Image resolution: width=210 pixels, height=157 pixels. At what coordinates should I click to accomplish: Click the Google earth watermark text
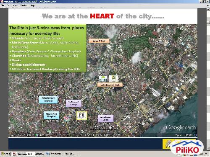click(181, 128)
